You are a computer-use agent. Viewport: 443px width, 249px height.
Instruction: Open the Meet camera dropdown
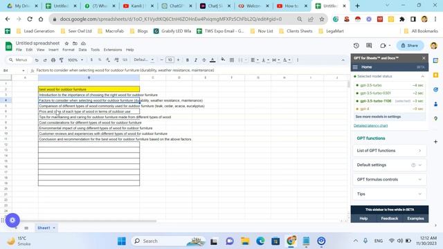(x=385, y=46)
